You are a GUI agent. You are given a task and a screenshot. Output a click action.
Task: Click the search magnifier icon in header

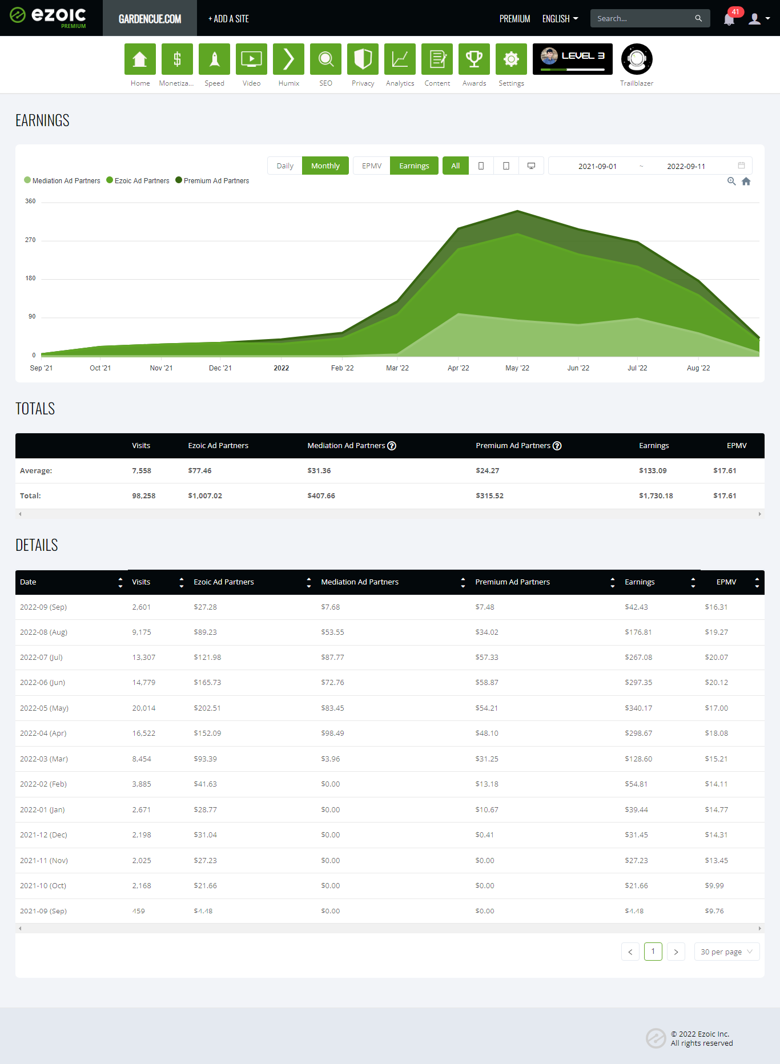[698, 18]
